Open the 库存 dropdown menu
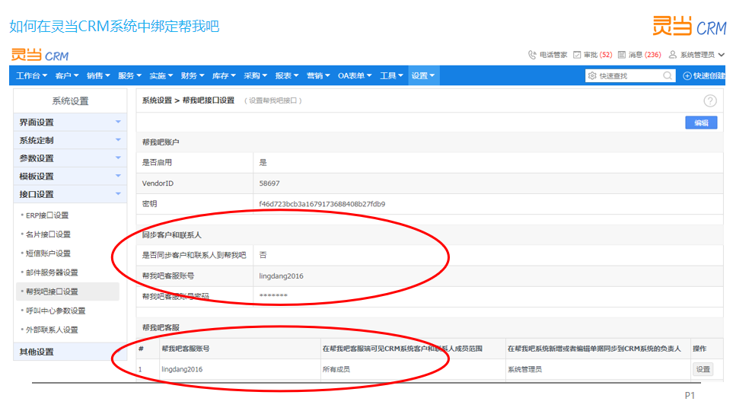 coord(224,76)
